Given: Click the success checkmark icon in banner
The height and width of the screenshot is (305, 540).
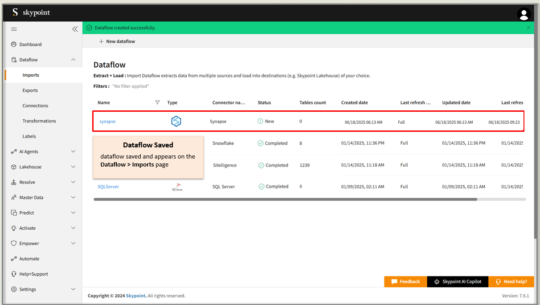Looking at the screenshot, I should click(x=89, y=28).
